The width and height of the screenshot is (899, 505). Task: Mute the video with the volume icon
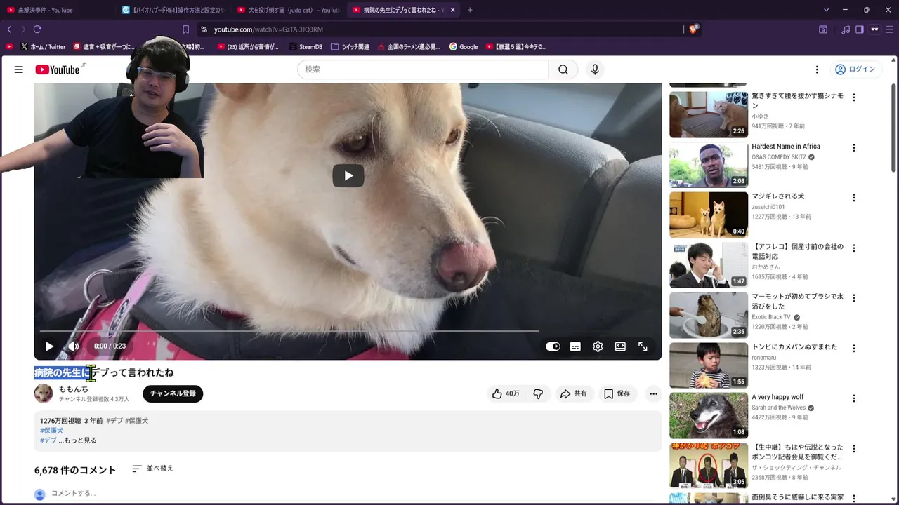[74, 346]
